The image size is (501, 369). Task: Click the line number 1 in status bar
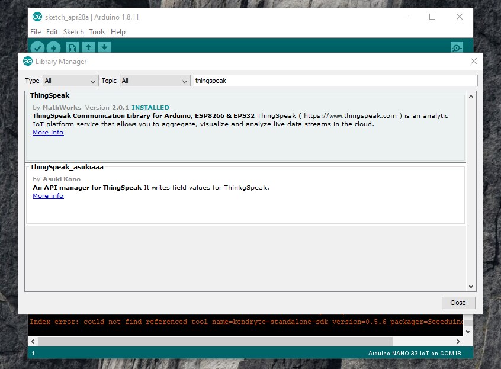(33, 354)
